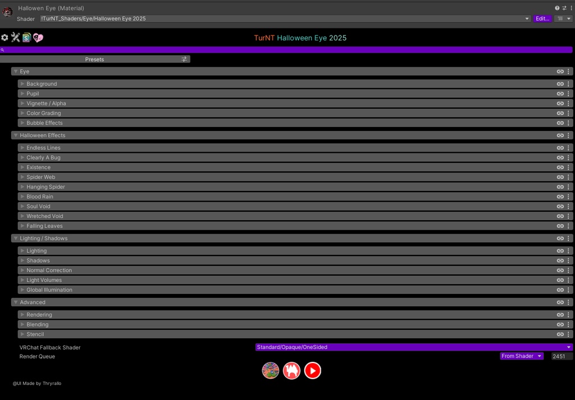This screenshot has height=400, width=575.
Task: Click the Hallowen Eye (Material) title
Action: (x=51, y=8)
